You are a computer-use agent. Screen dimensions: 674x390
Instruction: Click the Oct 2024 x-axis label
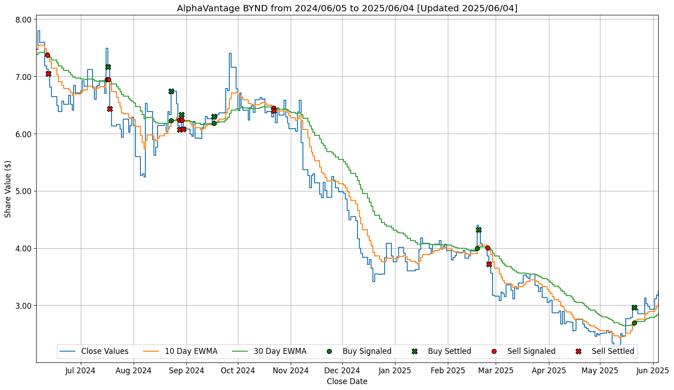[x=238, y=371]
